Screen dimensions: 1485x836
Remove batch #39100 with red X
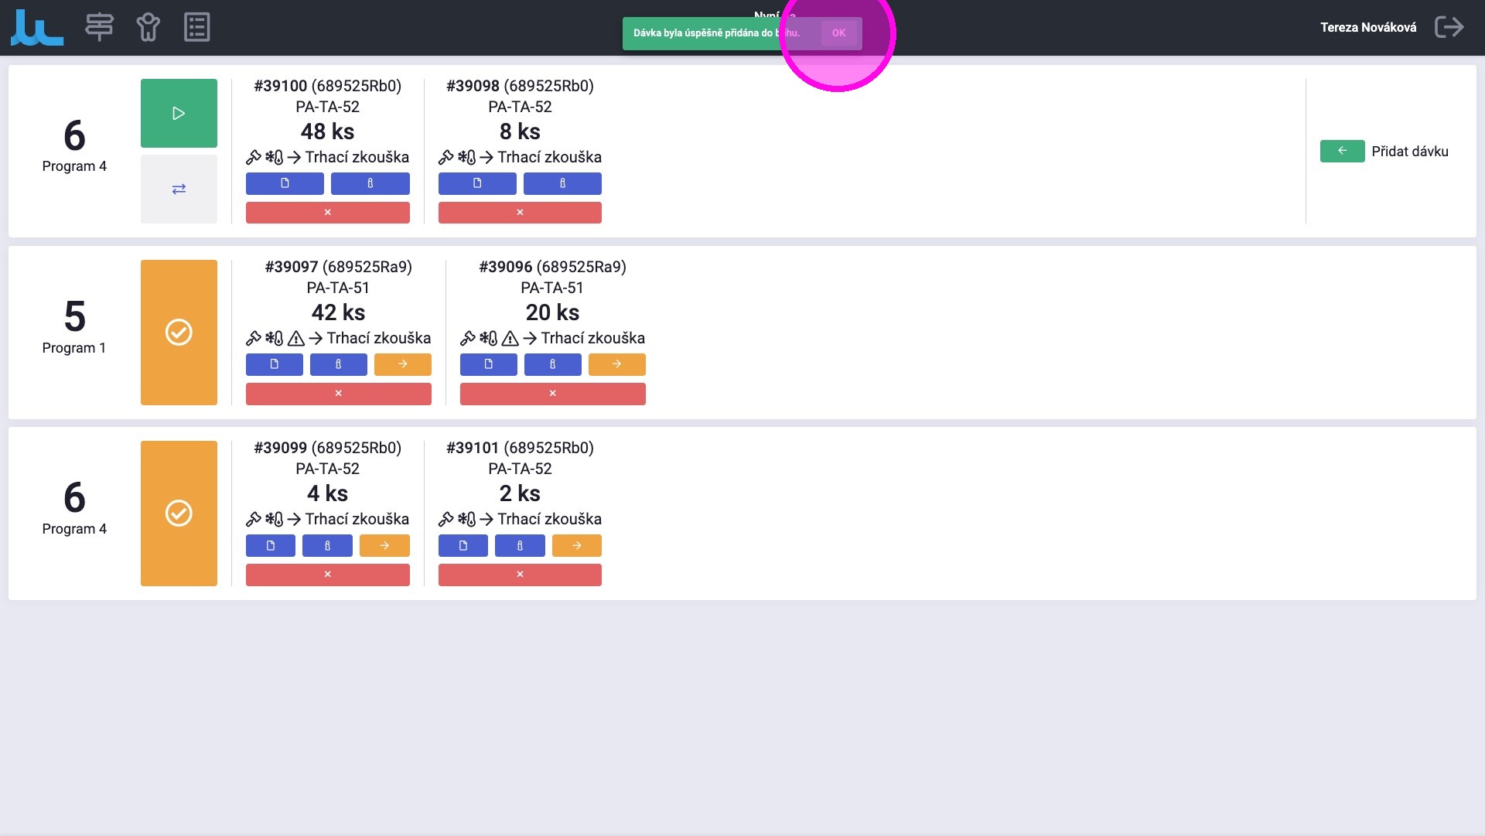327,212
